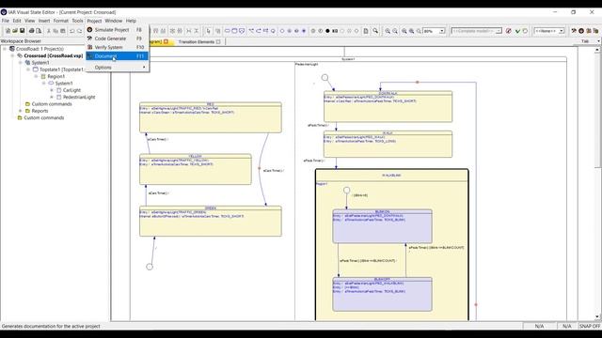Click the vertical scrollbar down arrow
The width and height of the screenshot is (602, 338).
(597, 316)
